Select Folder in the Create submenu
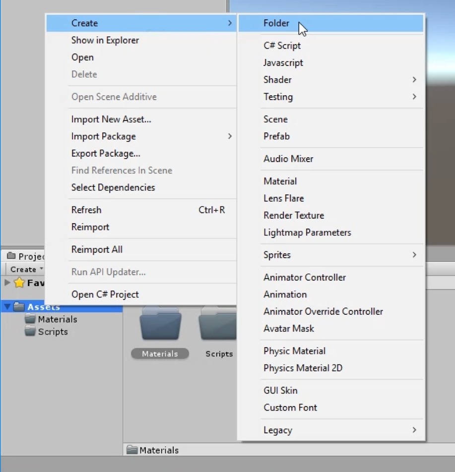This screenshot has height=472, width=455. (330, 23)
